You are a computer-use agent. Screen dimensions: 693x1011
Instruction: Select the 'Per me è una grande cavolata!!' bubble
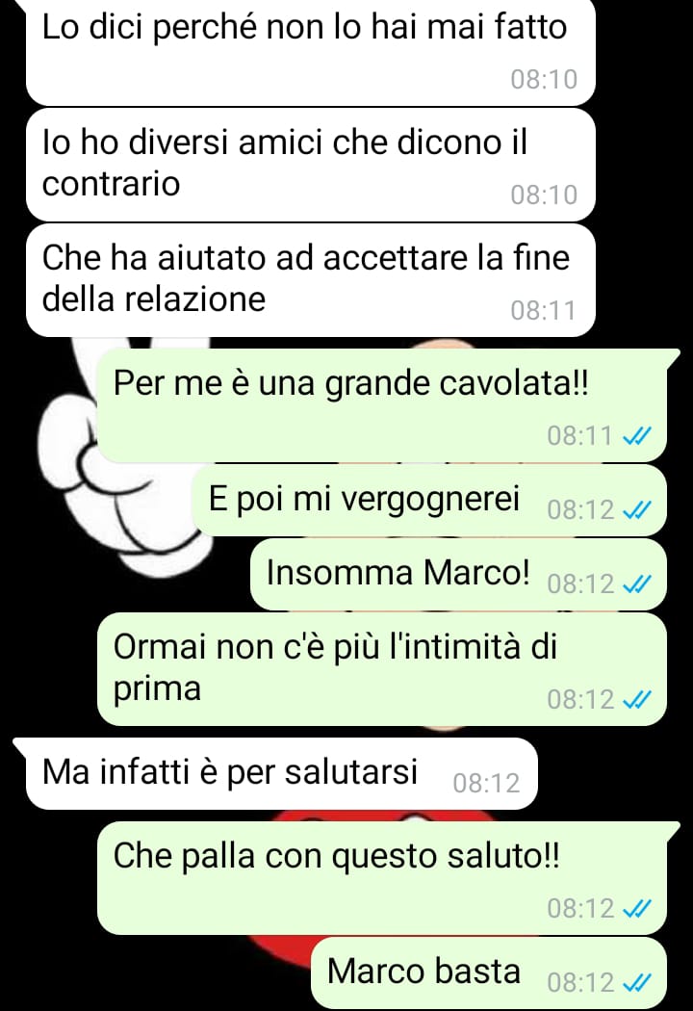click(x=382, y=405)
